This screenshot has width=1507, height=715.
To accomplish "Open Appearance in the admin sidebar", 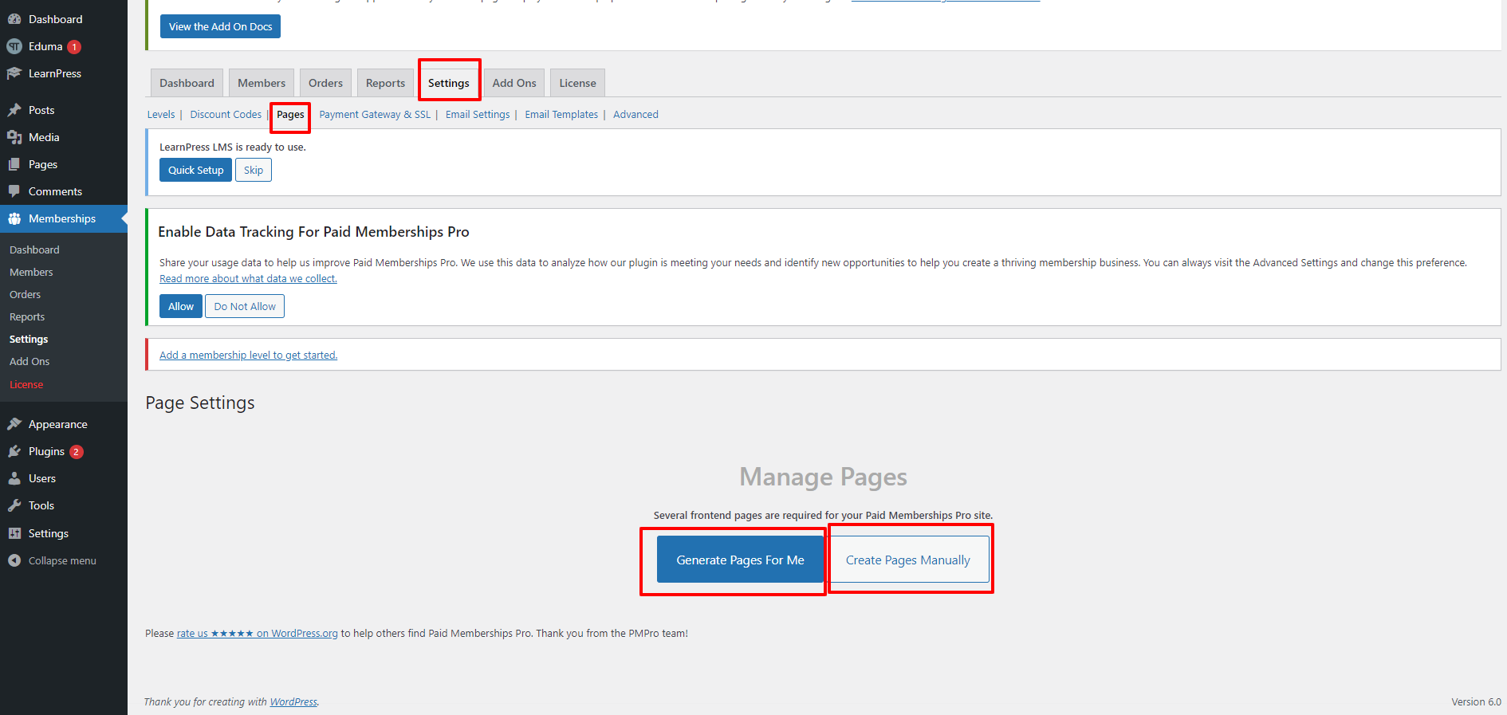I will (x=64, y=424).
